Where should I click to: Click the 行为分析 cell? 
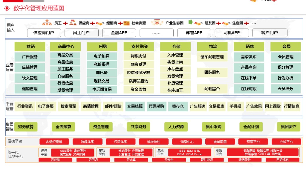[286, 78]
